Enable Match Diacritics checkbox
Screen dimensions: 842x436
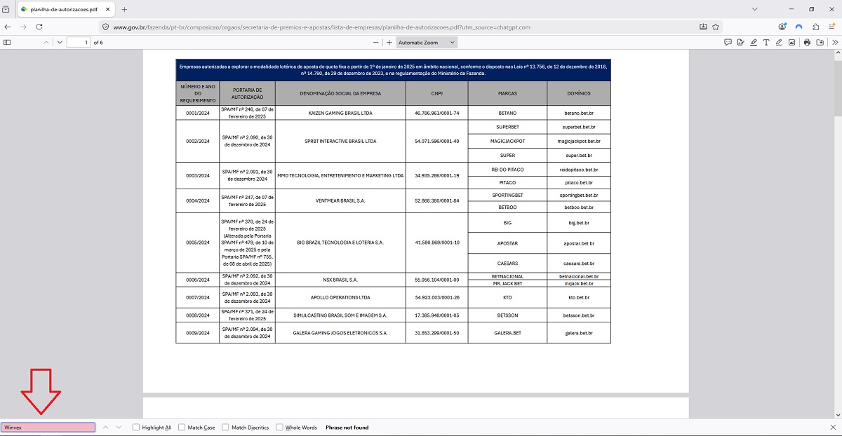226,427
